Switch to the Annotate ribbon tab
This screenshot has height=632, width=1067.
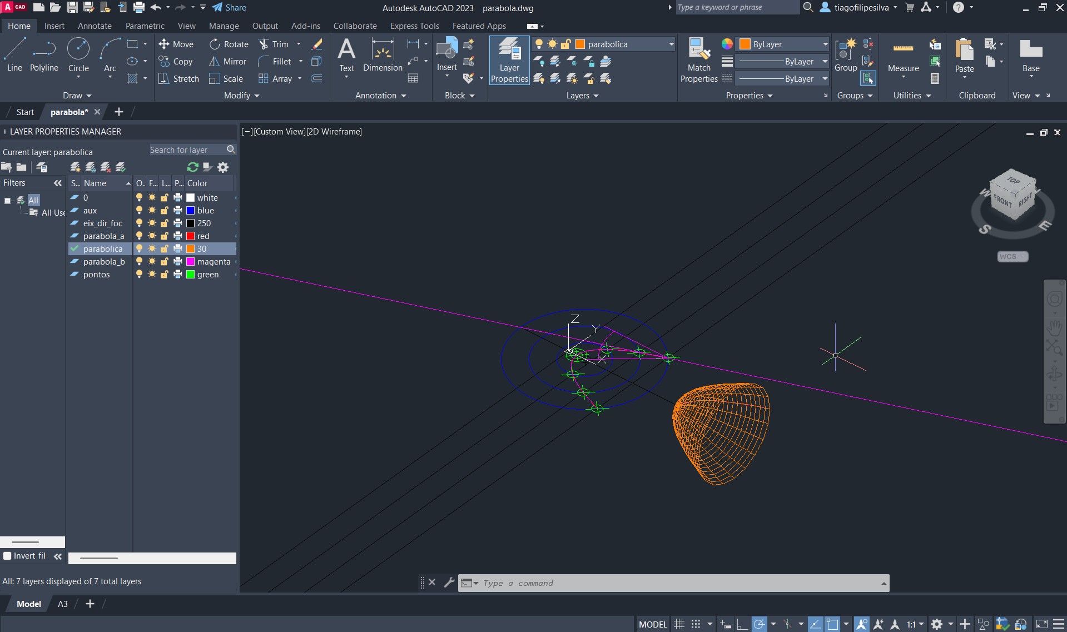[x=95, y=26]
